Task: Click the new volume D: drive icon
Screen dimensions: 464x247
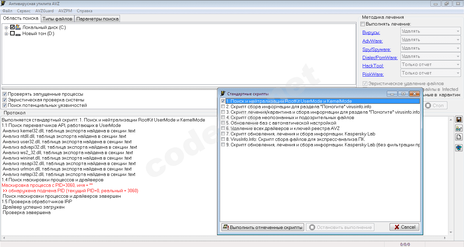Action: [18, 34]
